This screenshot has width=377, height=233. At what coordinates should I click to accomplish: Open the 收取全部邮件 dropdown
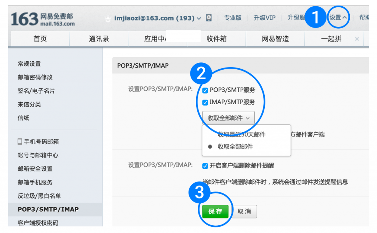228,118
